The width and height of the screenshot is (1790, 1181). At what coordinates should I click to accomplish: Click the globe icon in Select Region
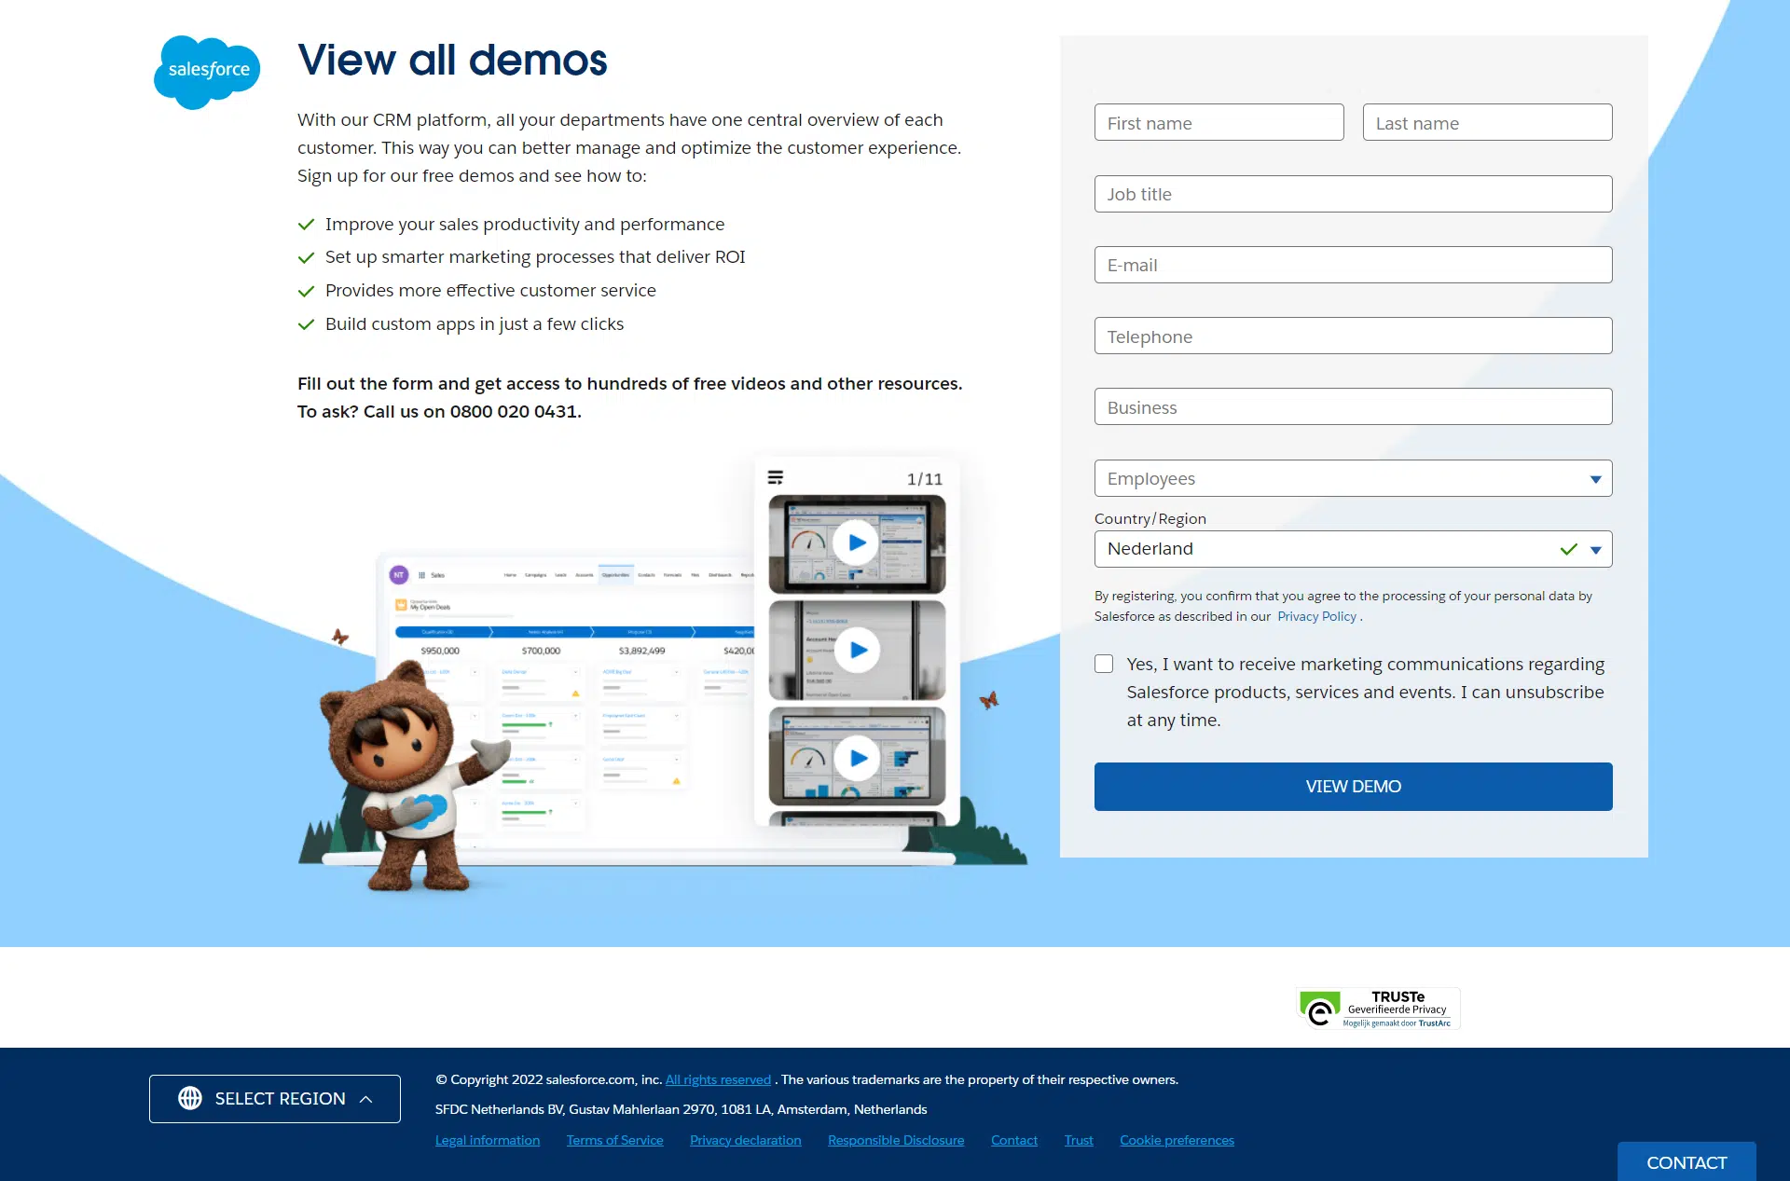(x=190, y=1098)
